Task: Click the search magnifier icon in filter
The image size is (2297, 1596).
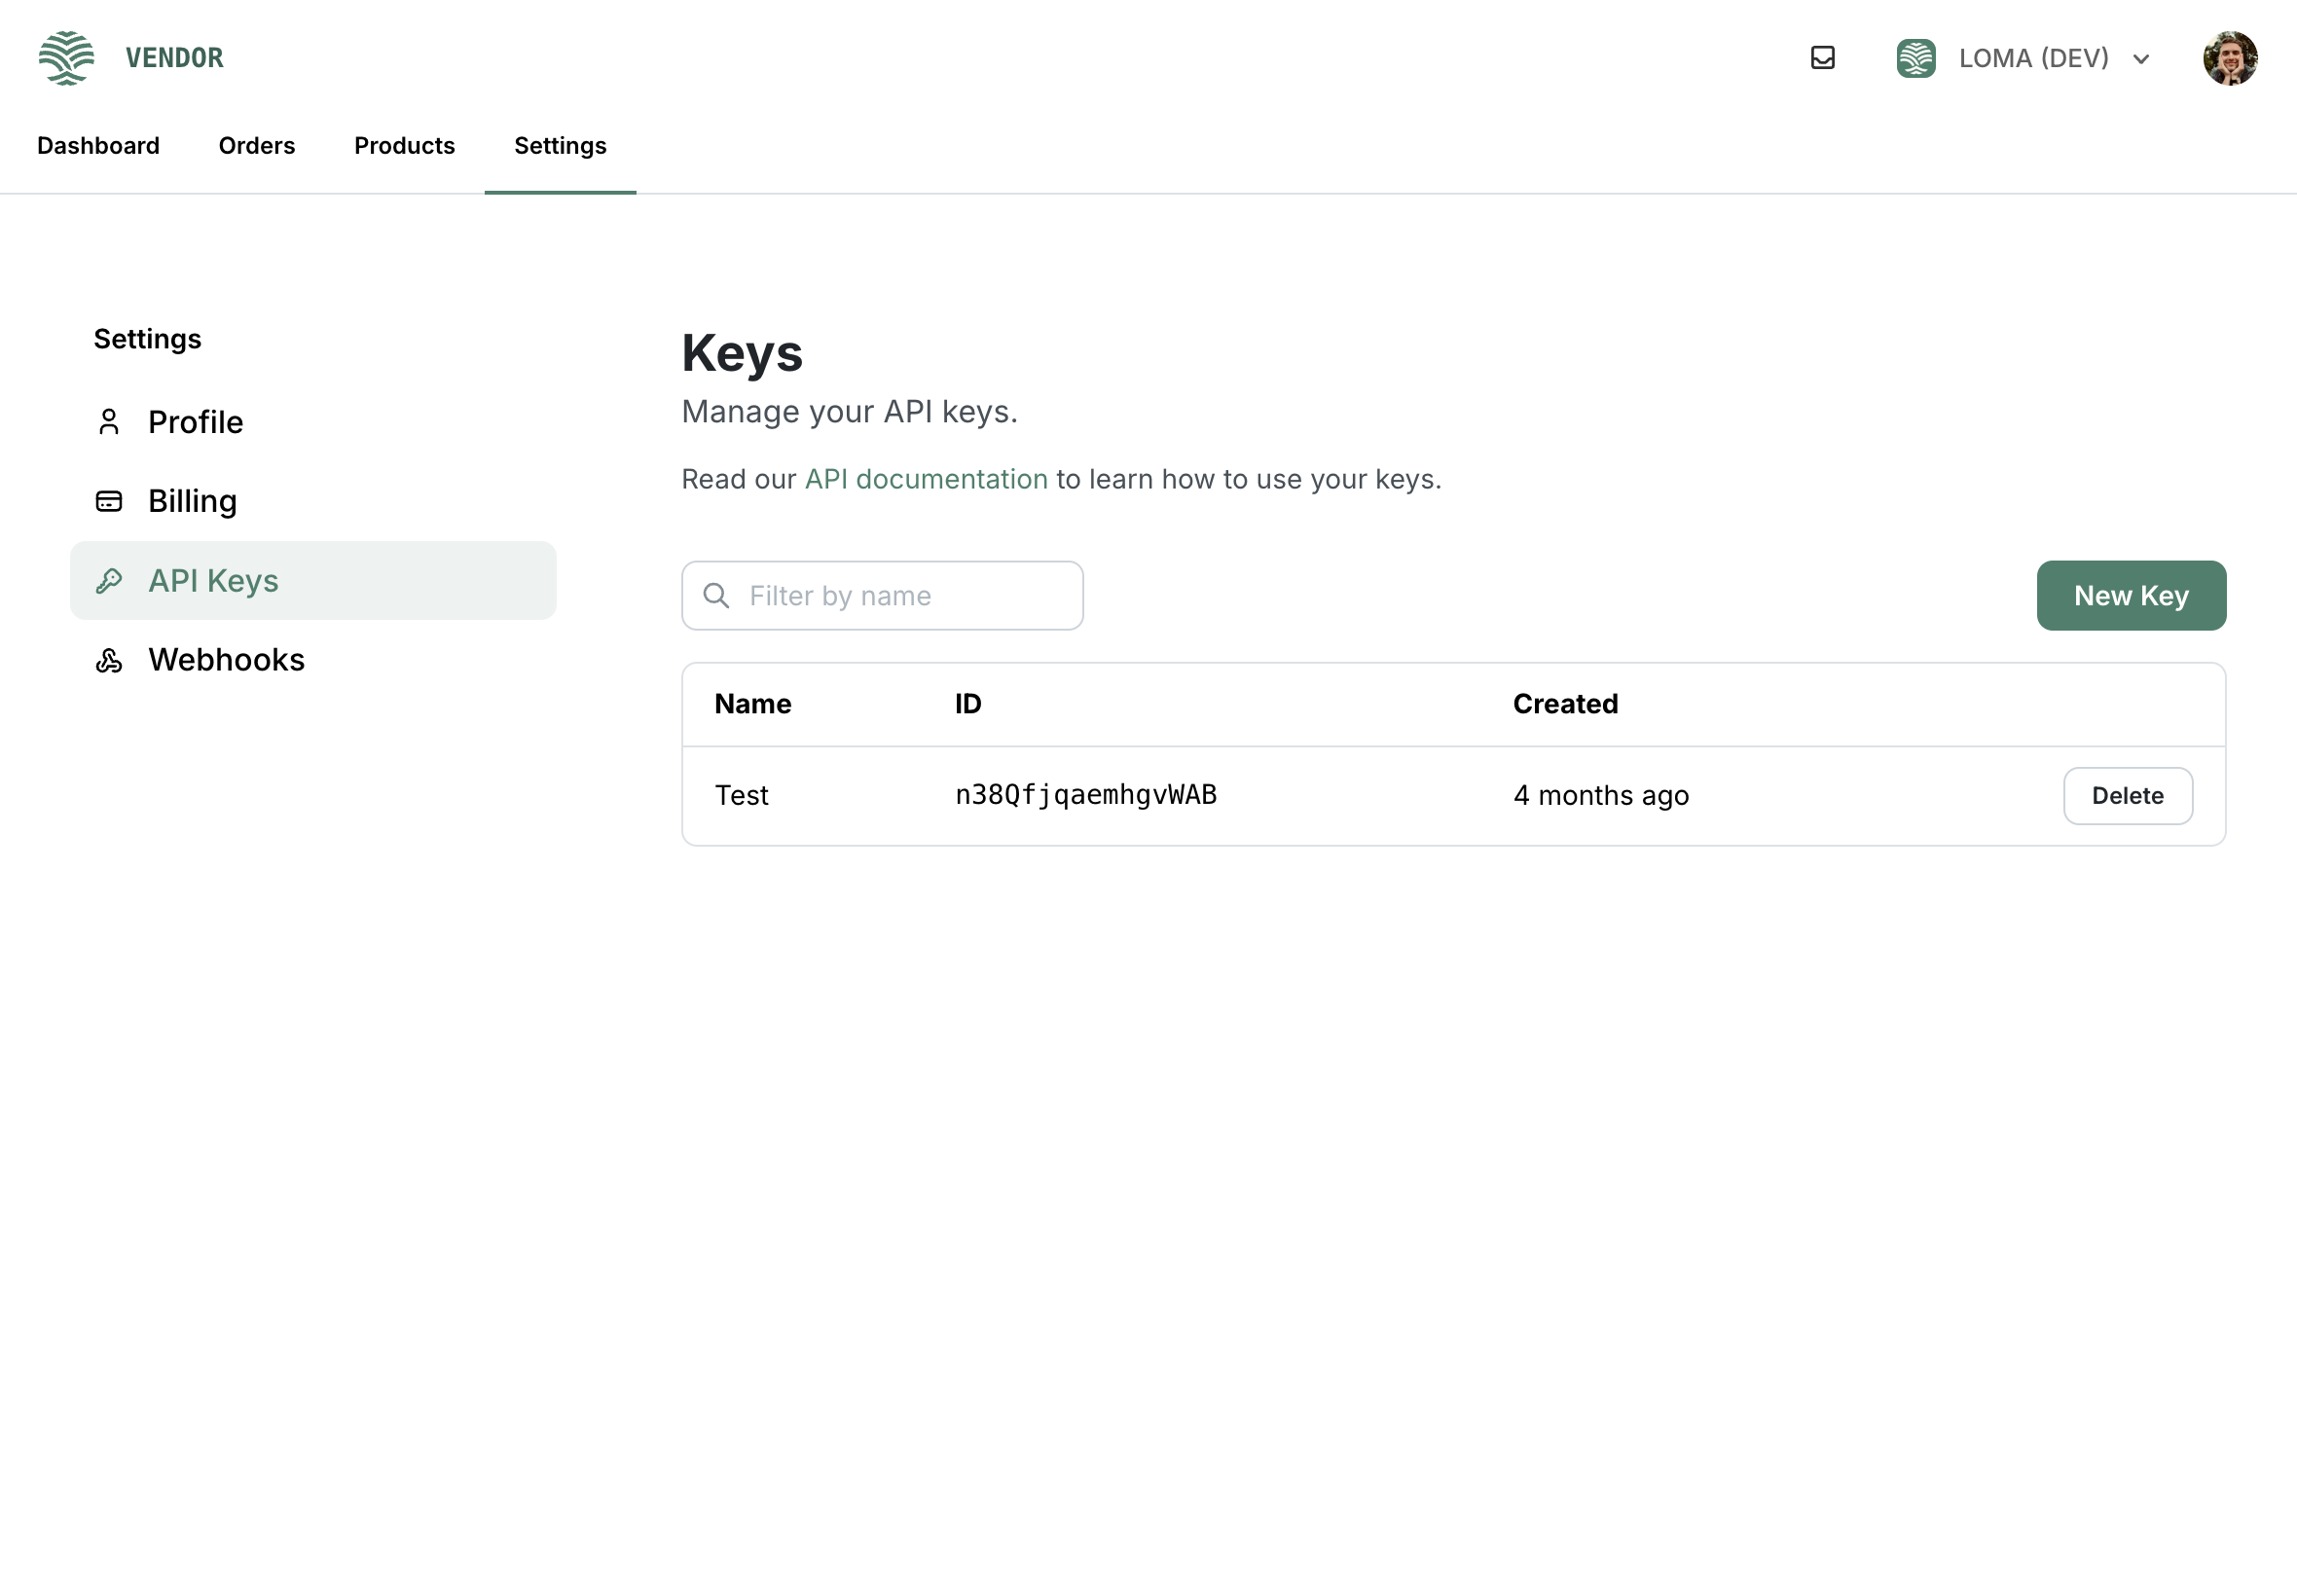Action: 716,596
